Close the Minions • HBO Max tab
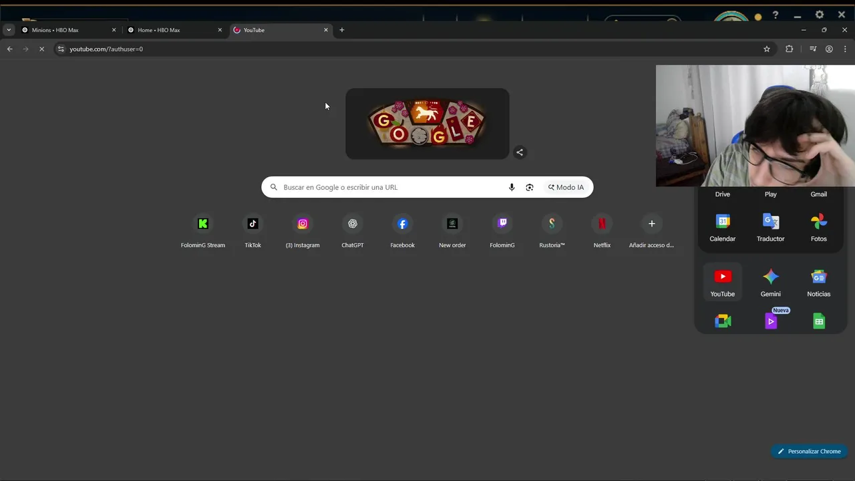Image resolution: width=855 pixels, height=481 pixels. 114,30
